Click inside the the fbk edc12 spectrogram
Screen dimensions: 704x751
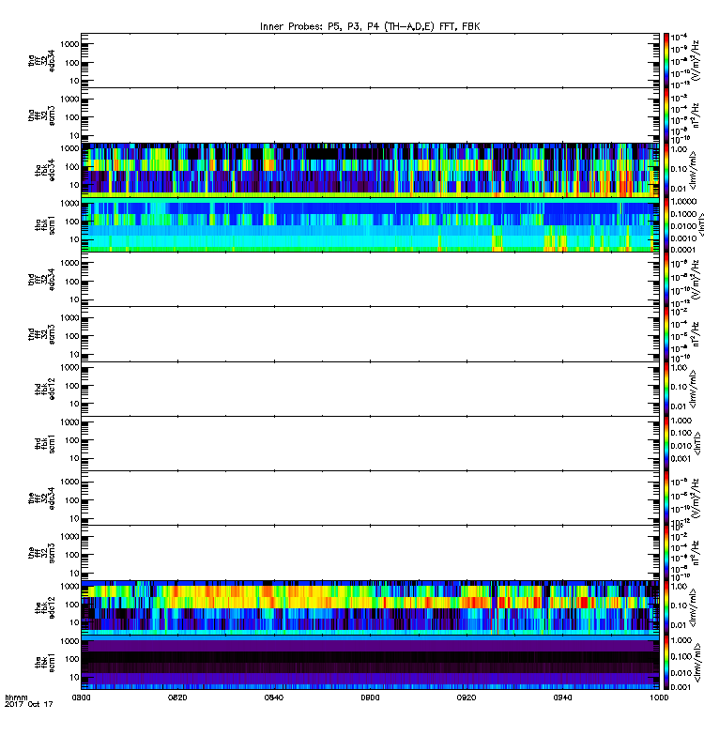click(370, 607)
